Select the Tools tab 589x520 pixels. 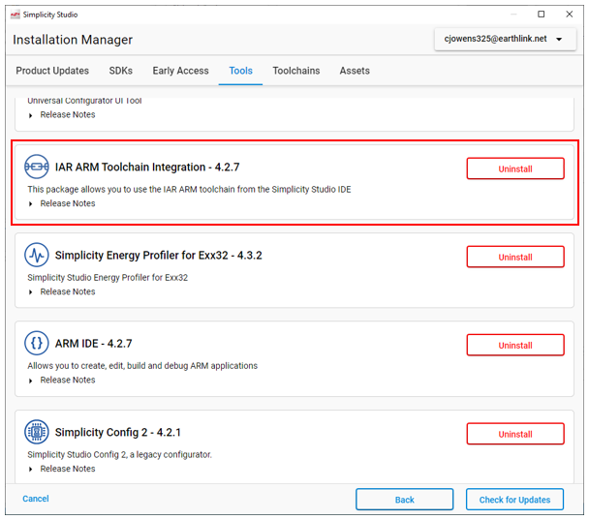241,71
